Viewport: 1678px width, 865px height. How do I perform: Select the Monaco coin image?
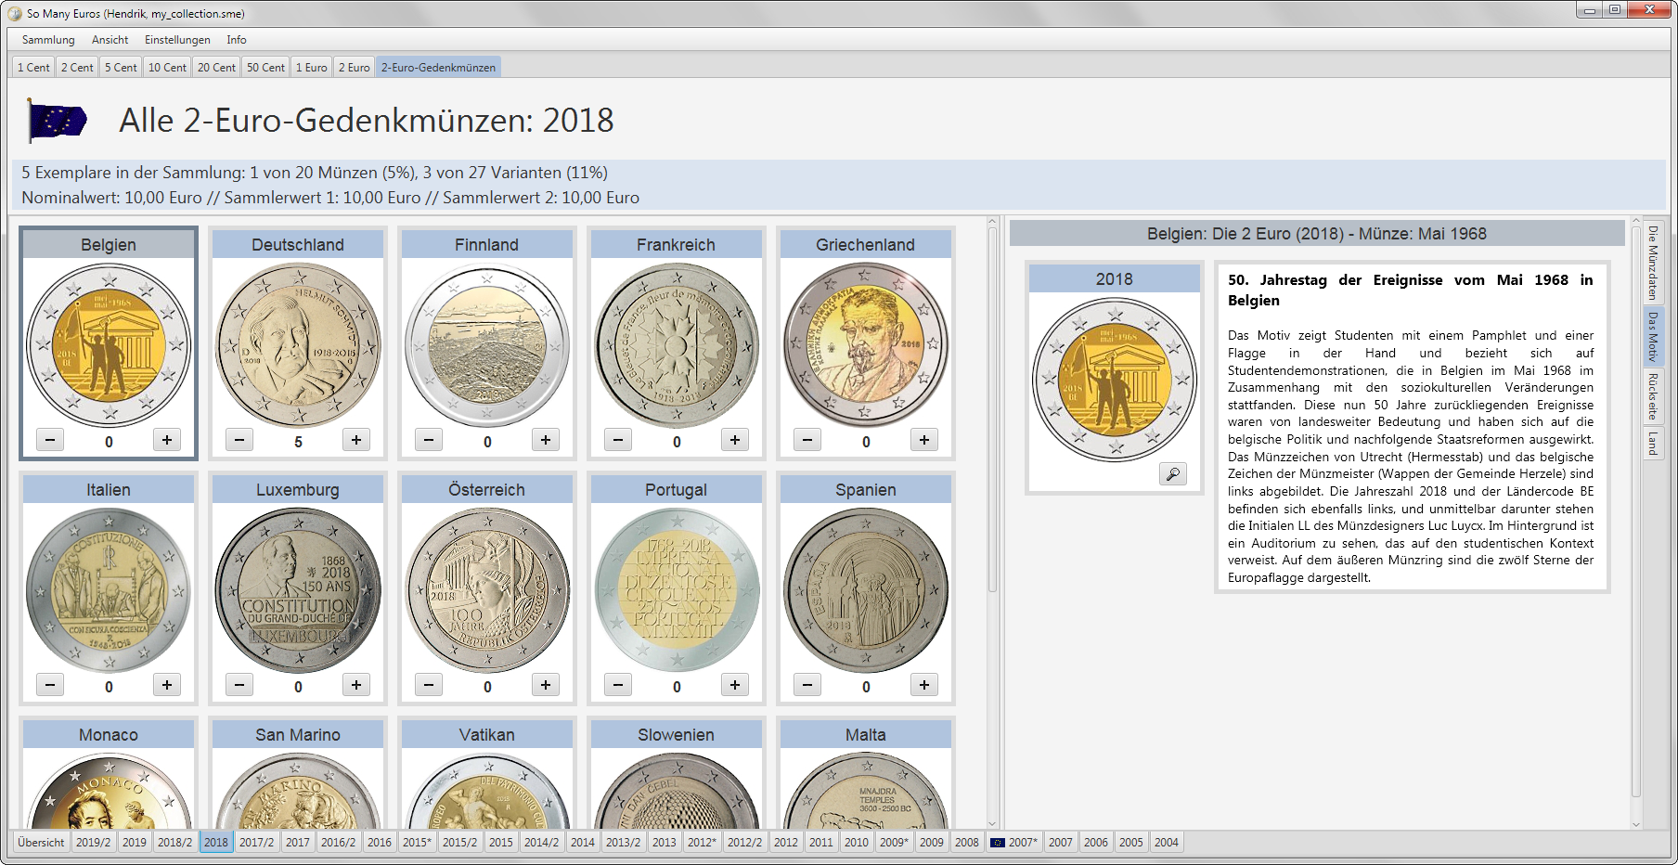[x=109, y=791]
